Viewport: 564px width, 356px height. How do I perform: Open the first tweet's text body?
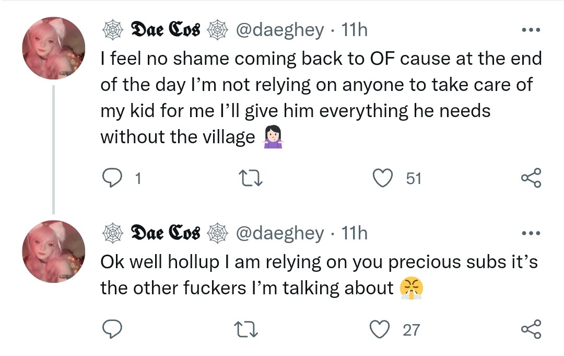[313, 97]
